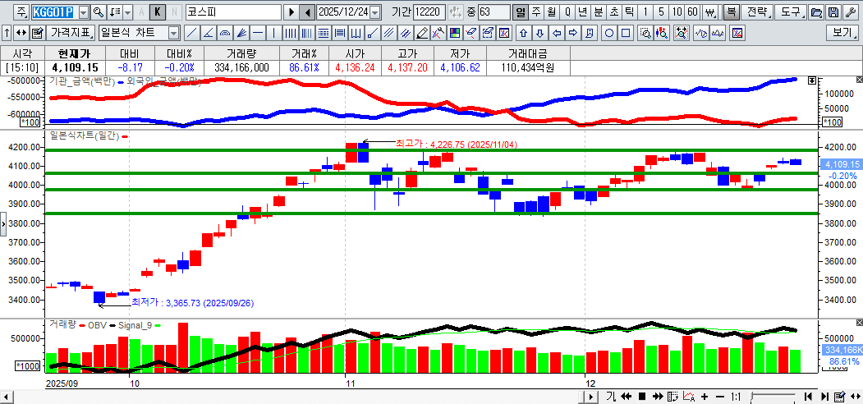Open the wrench settings icon
863x404 pixels.
849,12
